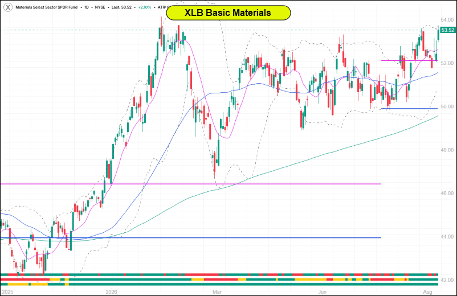
Task: Click the 52.00 price axis label
Action: pos(447,63)
